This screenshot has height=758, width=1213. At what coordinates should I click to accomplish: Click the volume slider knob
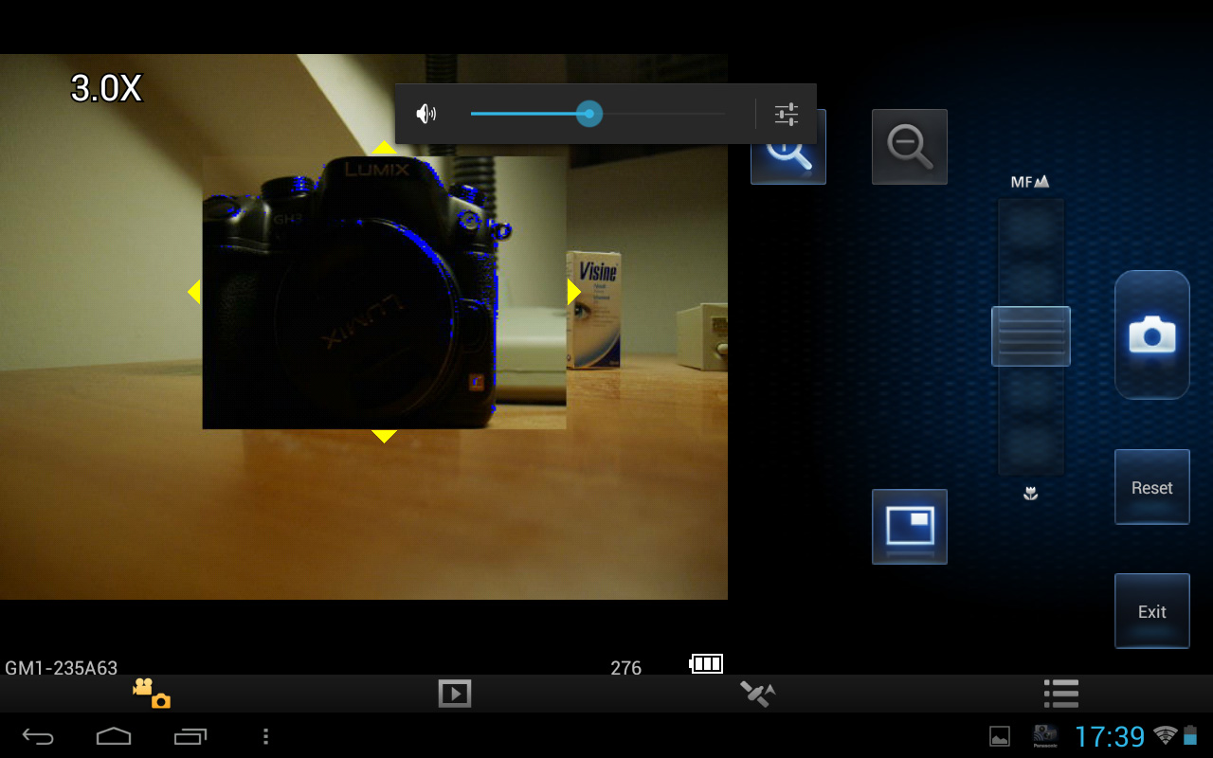tap(589, 114)
